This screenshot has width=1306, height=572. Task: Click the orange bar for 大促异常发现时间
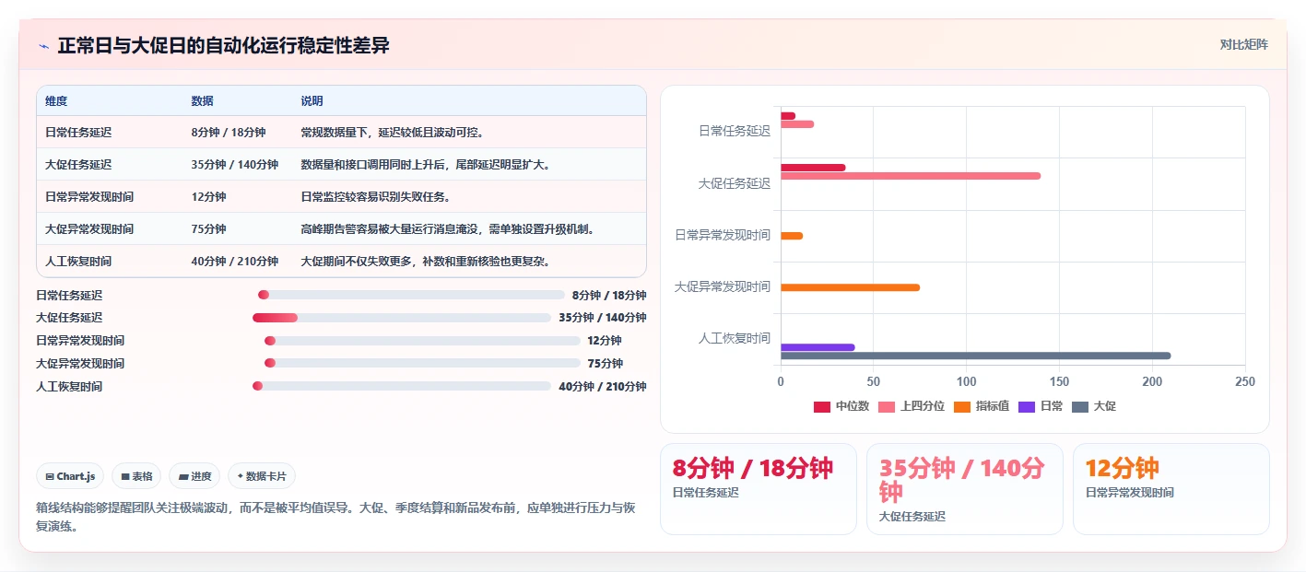point(850,287)
